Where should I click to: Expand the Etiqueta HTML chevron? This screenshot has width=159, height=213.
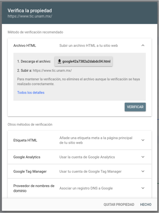[x=143, y=140]
